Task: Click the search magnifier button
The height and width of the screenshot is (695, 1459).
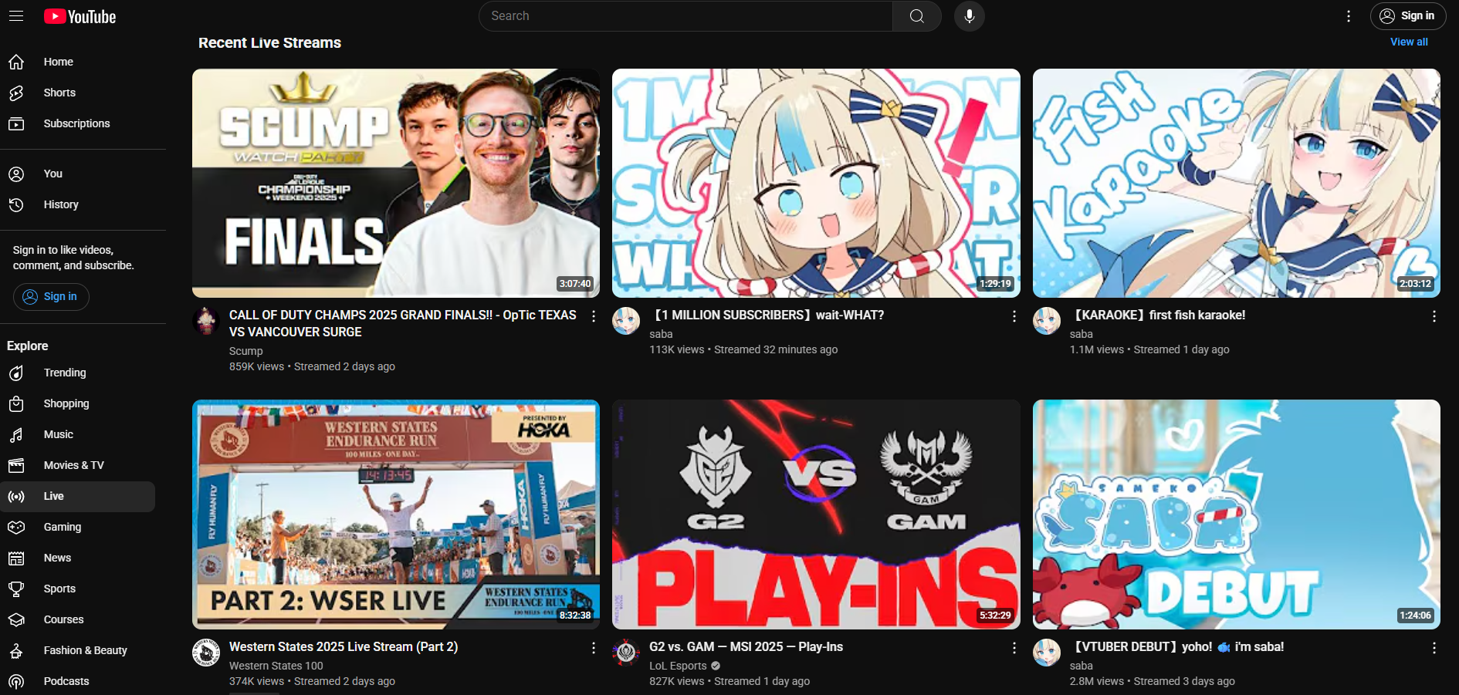Action: click(x=916, y=16)
